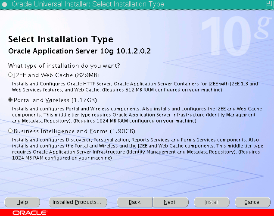
Task: Click 'What type of installation do you want?' text
Action: tap(64, 66)
